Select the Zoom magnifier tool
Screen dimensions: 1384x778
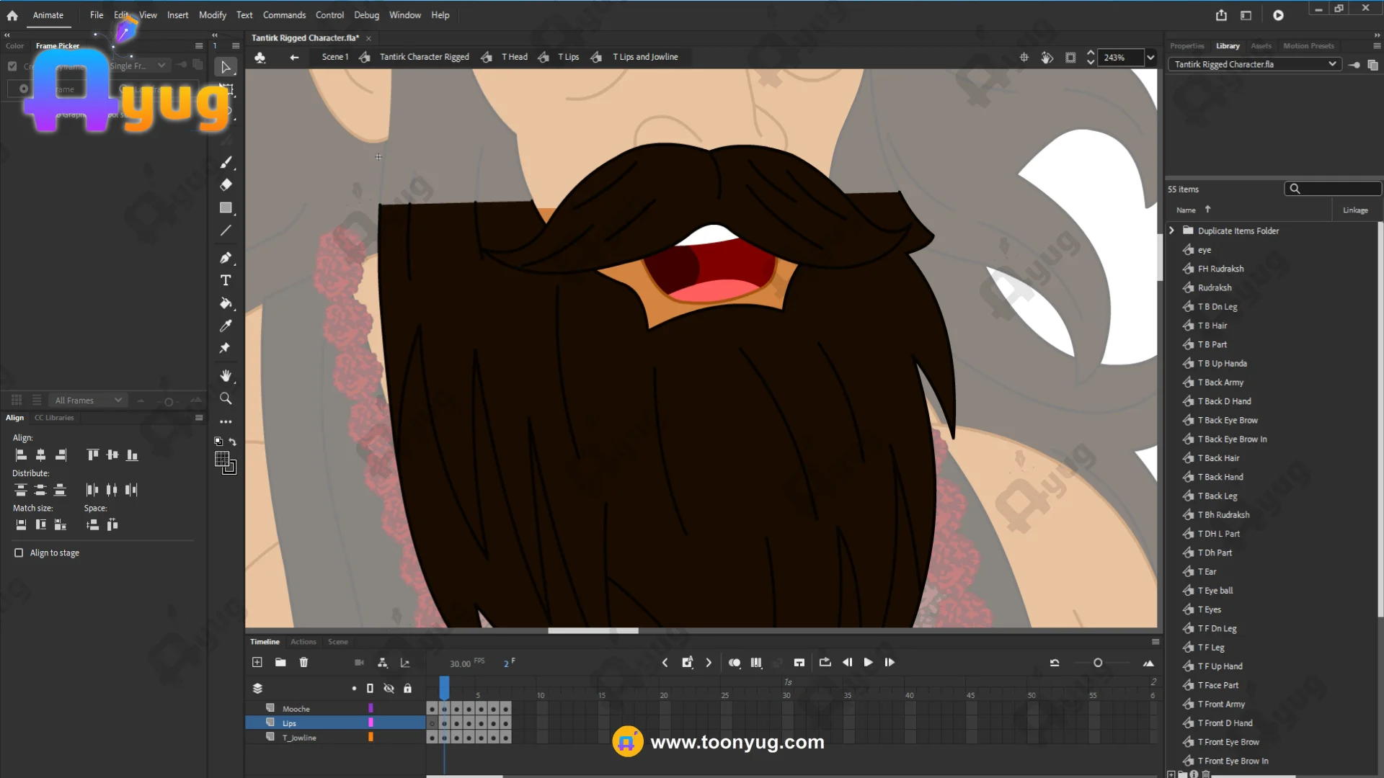(x=226, y=398)
